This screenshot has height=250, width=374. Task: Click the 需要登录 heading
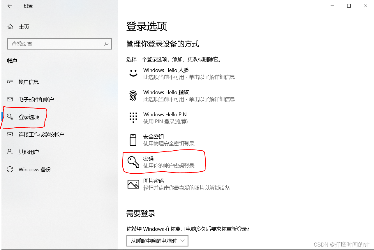pyautogui.click(x=141, y=213)
